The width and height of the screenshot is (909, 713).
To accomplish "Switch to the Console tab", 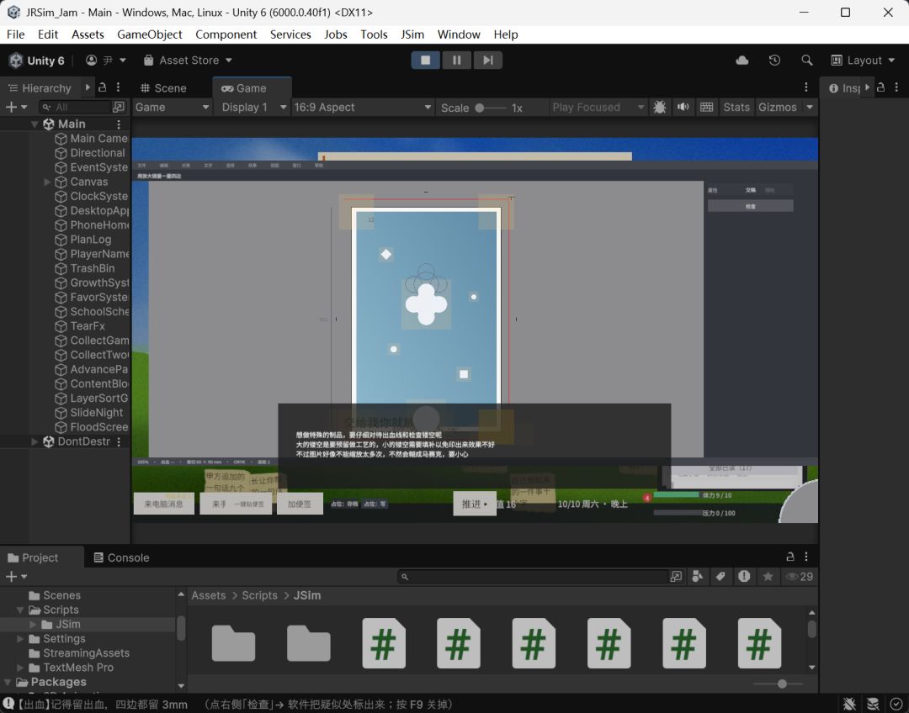I will (x=122, y=557).
